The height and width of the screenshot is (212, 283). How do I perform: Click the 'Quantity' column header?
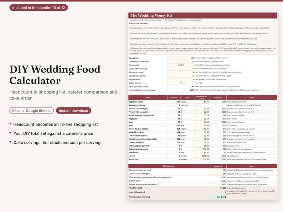[x=174, y=97]
